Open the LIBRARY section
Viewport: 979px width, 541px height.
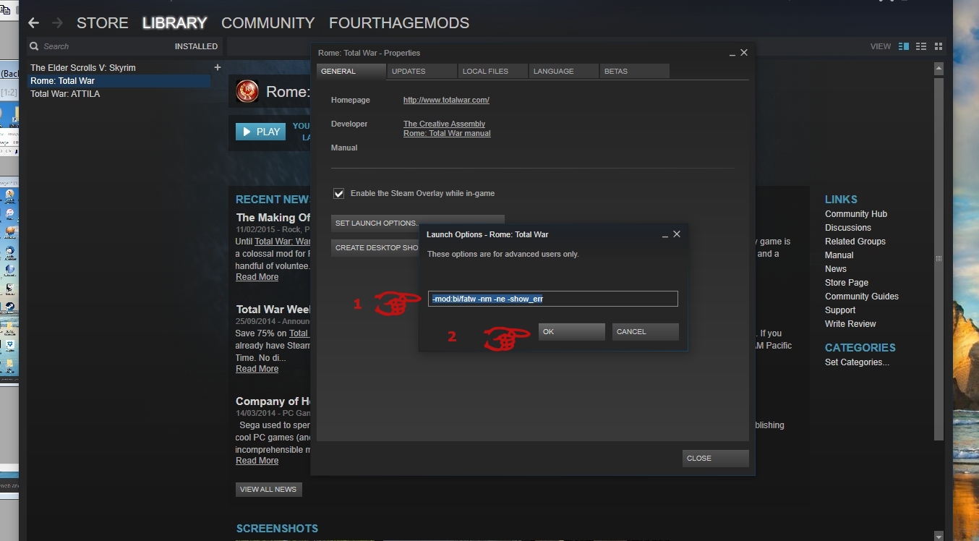[x=175, y=23]
